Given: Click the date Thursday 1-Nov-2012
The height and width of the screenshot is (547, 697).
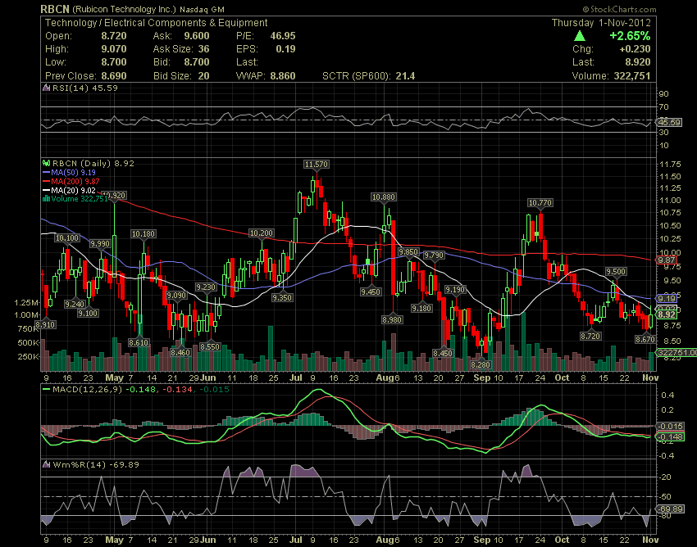Looking at the screenshot, I should point(601,23).
